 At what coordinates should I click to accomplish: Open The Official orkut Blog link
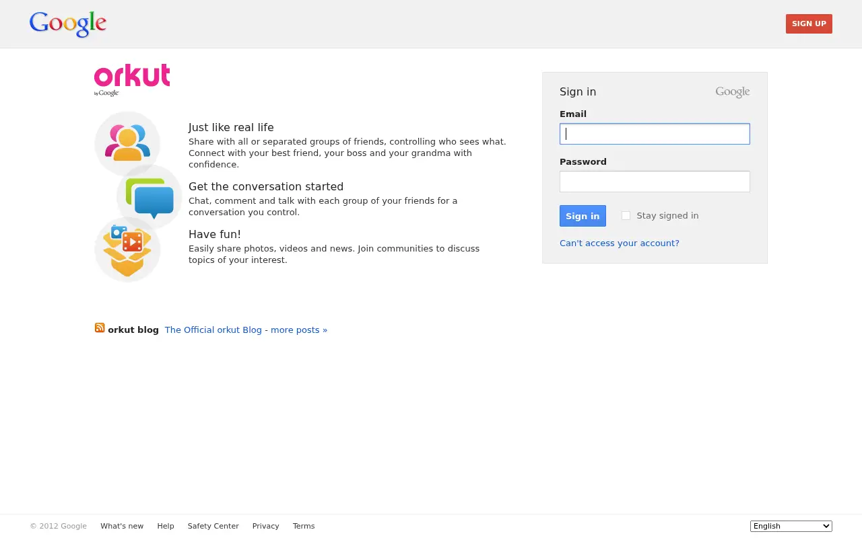point(246,330)
